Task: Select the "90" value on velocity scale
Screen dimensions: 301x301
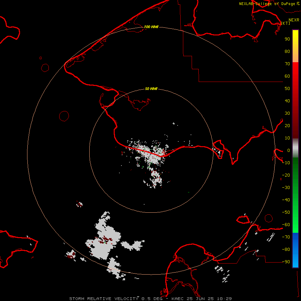Action: tap(287, 39)
